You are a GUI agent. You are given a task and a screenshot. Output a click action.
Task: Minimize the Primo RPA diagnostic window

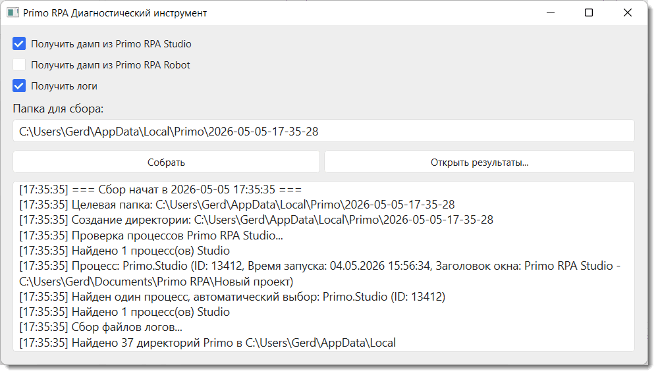pos(551,12)
